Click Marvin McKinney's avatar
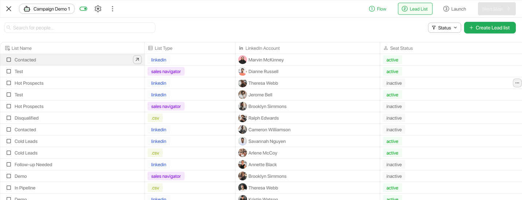This screenshot has height=200, width=522. 243,60
